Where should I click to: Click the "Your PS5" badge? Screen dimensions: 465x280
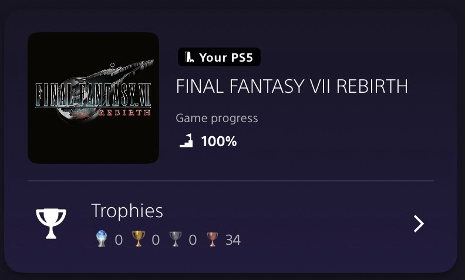pos(219,58)
